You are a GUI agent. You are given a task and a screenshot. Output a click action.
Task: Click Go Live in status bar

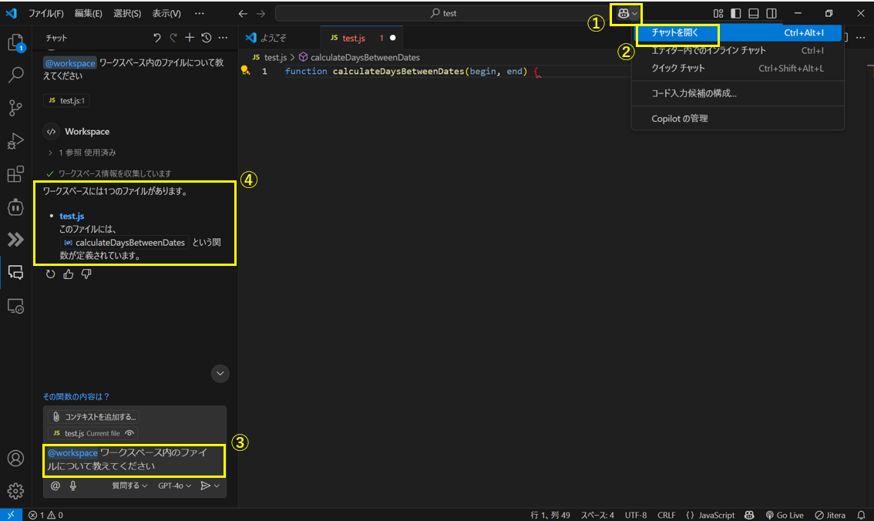785,515
